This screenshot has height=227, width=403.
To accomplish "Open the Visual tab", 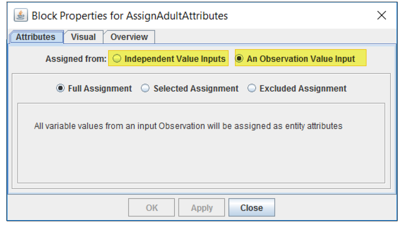I will point(83,37).
